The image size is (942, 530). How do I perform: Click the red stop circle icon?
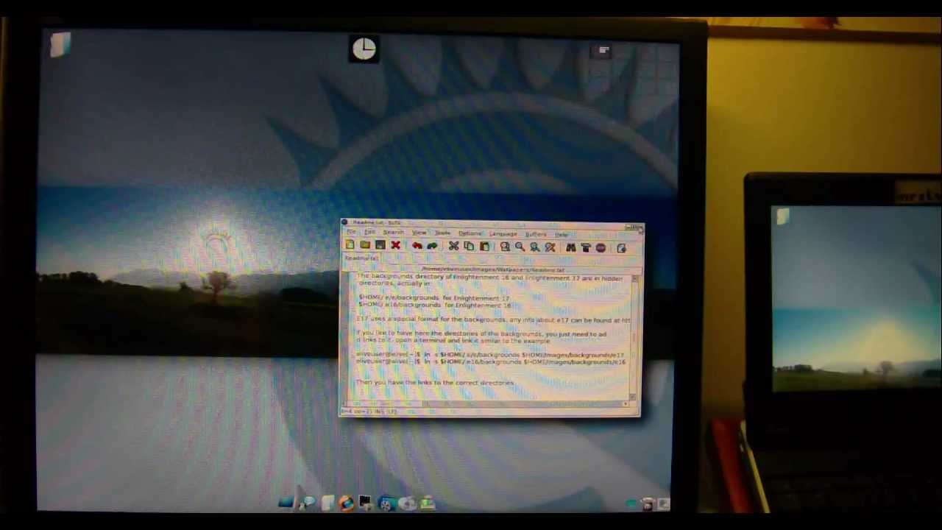click(x=601, y=248)
